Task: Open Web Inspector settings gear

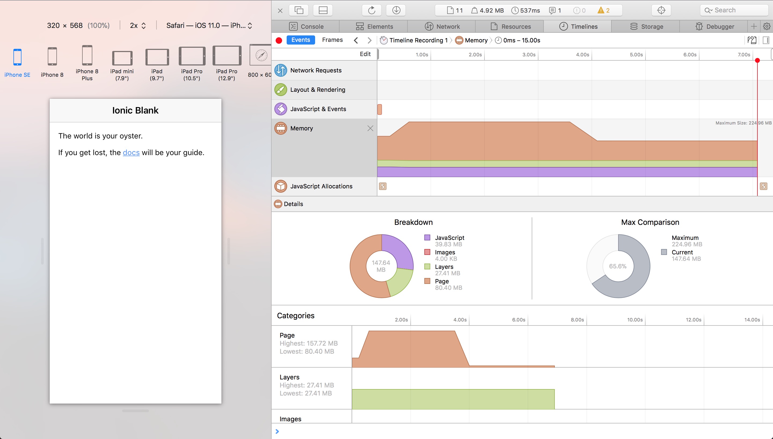Action: coord(767,27)
